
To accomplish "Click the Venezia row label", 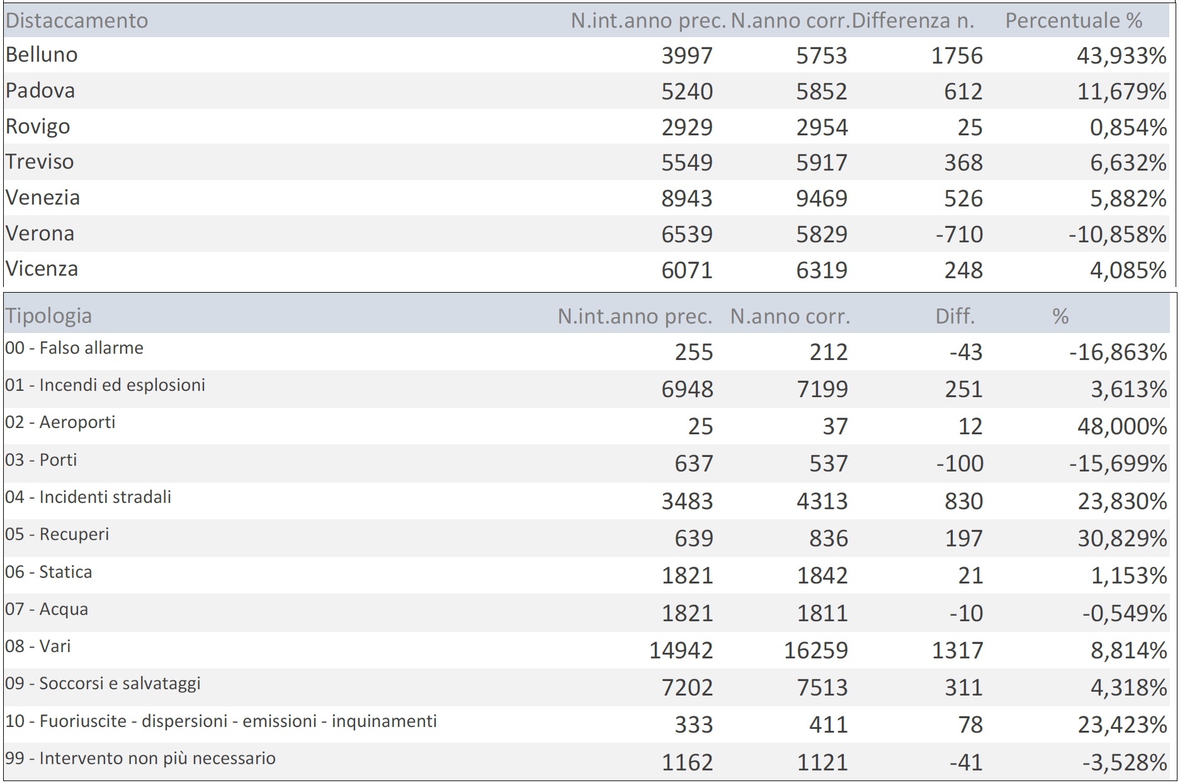I will [x=43, y=198].
